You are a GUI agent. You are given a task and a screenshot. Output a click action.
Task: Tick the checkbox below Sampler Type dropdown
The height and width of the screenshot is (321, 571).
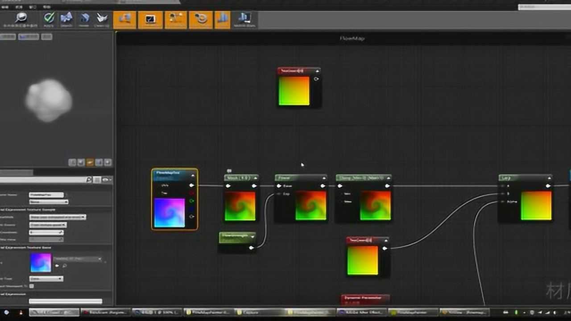tap(32, 286)
